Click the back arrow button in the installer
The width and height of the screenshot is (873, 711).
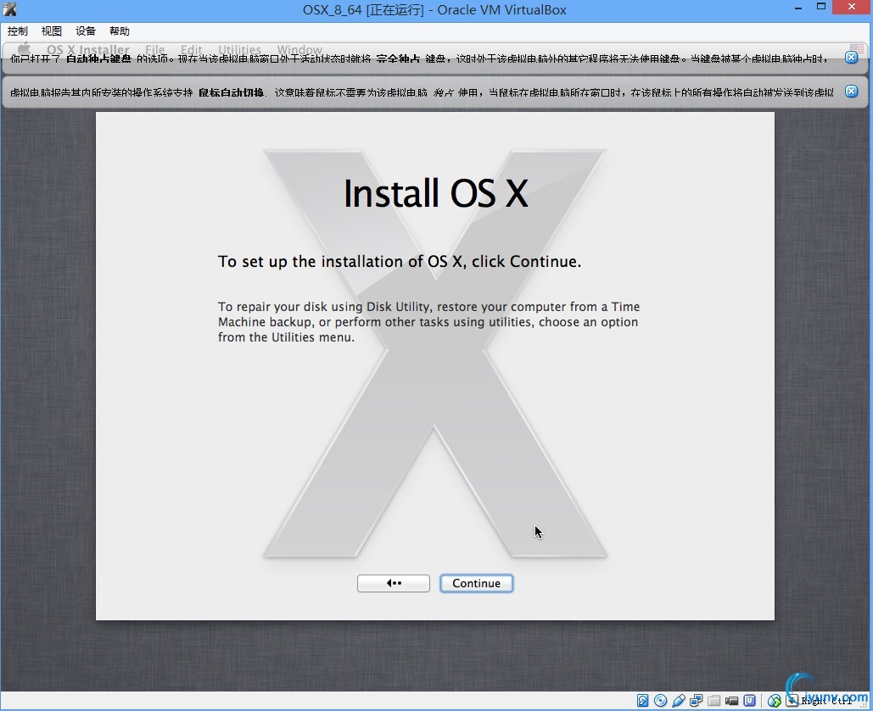click(393, 583)
